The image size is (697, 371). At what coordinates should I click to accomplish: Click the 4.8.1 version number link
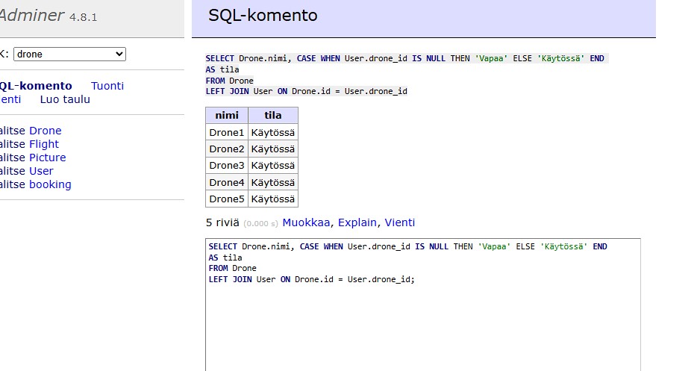(x=83, y=17)
